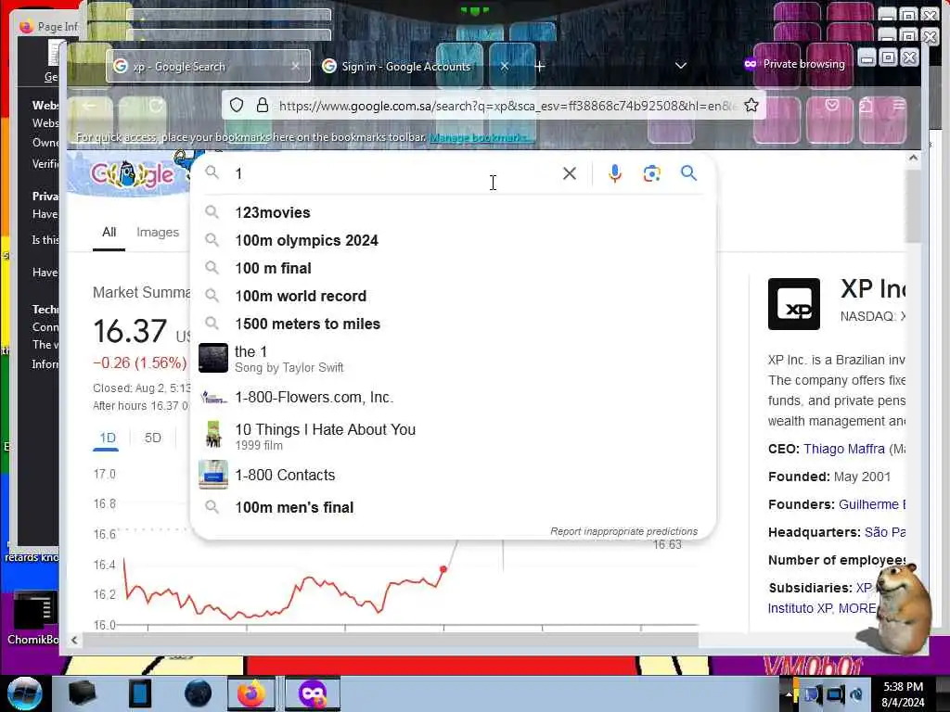Choose the 1D chart range tab

(108, 438)
